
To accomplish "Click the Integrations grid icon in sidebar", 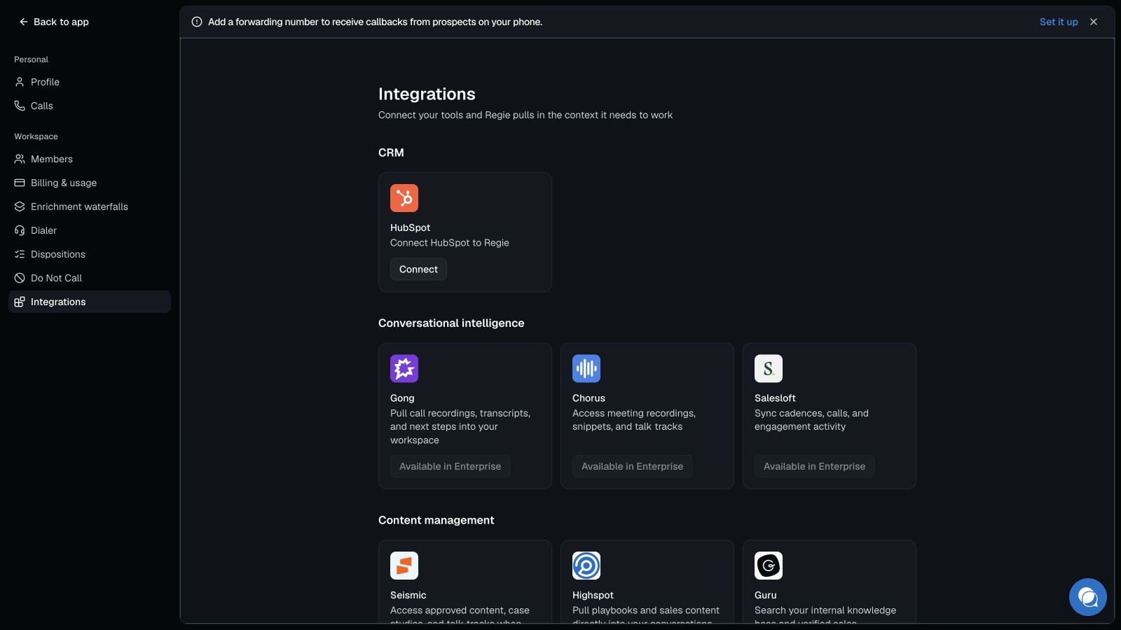I will pos(20,302).
